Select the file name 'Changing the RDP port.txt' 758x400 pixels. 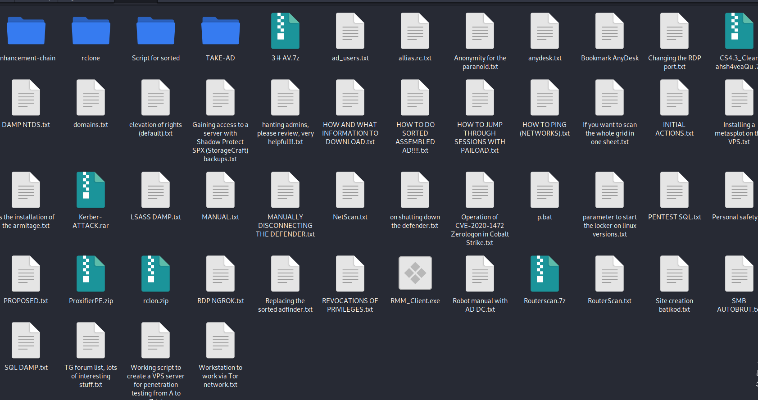pyautogui.click(x=675, y=63)
